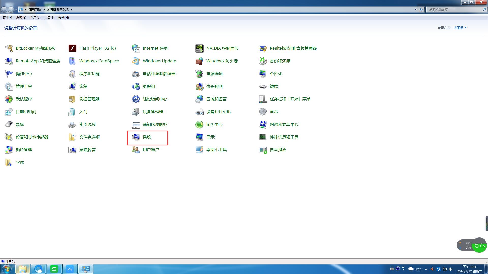Screen dimensions: 488x274
Task: Click the back navigation button
Action: pyautogui.click(x=4, y=10)
